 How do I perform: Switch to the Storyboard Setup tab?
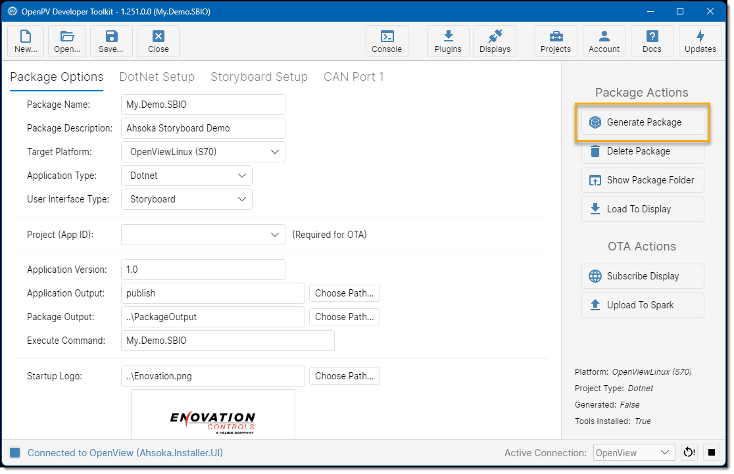point(259,77)
